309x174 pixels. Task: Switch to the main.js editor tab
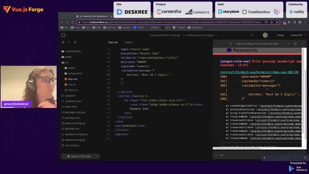click(129, 43)
